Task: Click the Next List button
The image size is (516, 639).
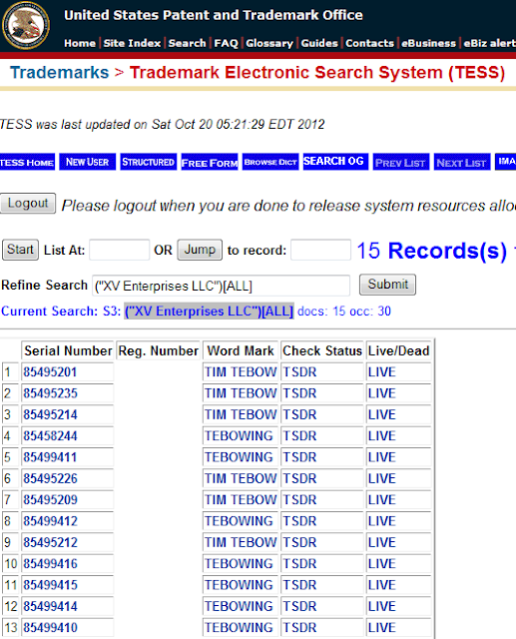Action: point(462,162)
